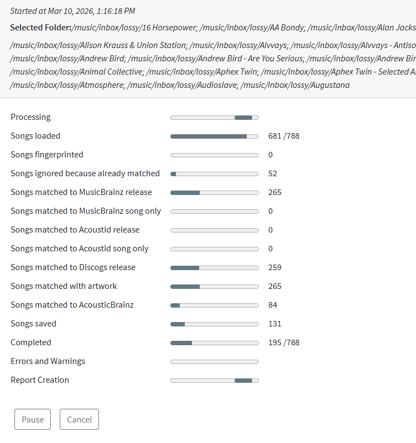416x443 pixels.
Task: Click the already matched progress bar
Action: [215, 174]
